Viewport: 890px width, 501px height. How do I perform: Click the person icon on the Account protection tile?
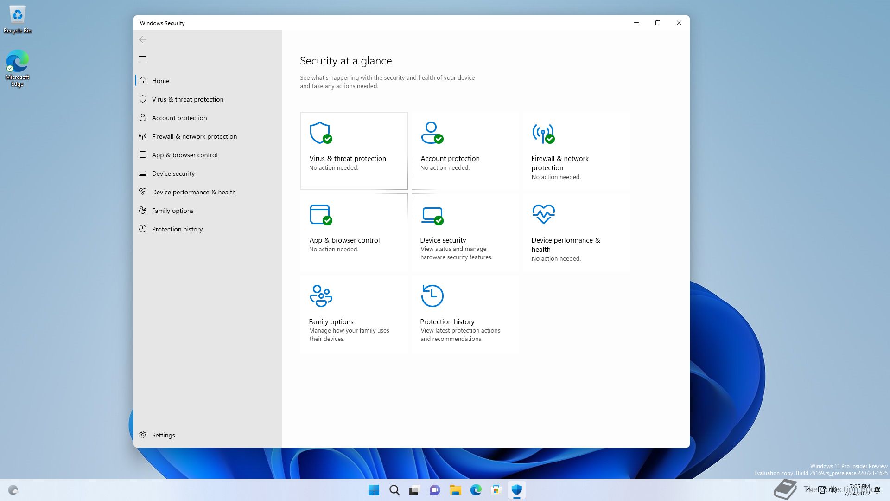pyautogui.click(x=432, y=133)
